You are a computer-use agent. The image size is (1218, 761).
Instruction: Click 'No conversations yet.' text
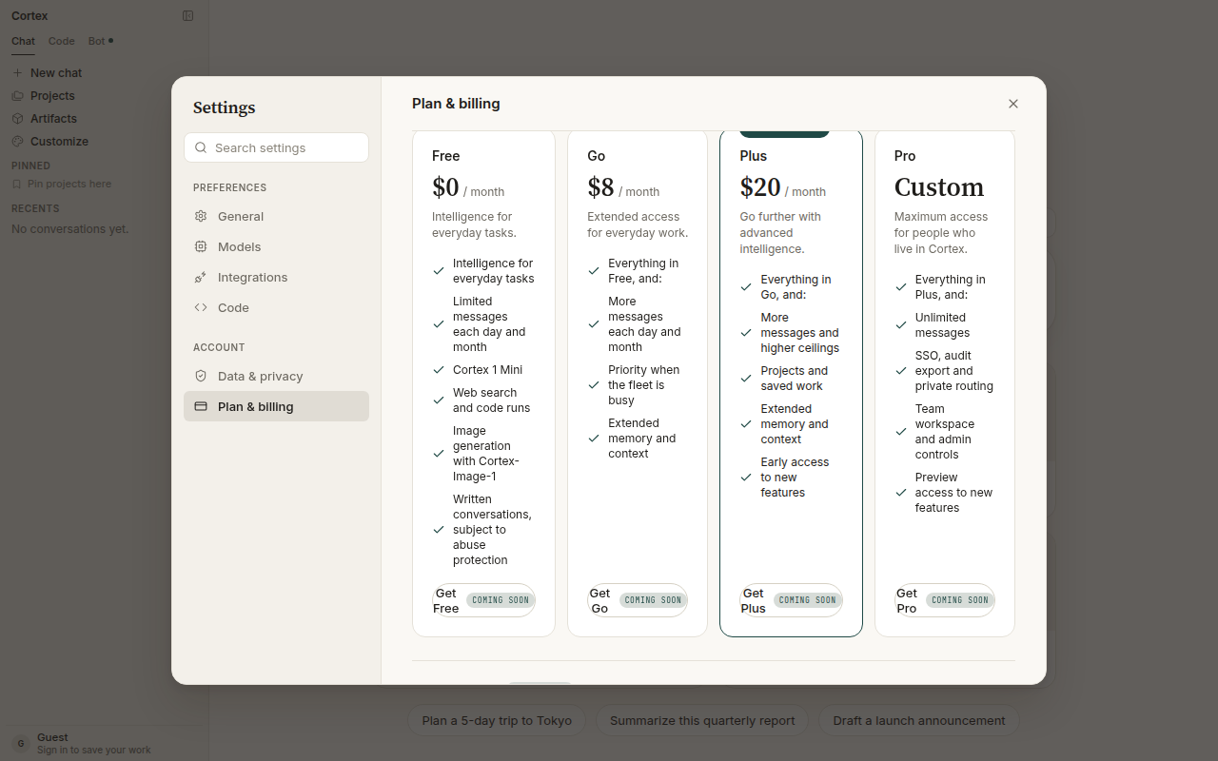(69, 229)
